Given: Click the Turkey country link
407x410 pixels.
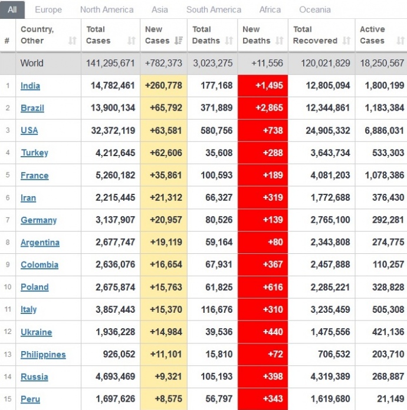Looking at the screenshot, I should click(x=34, y=153).
